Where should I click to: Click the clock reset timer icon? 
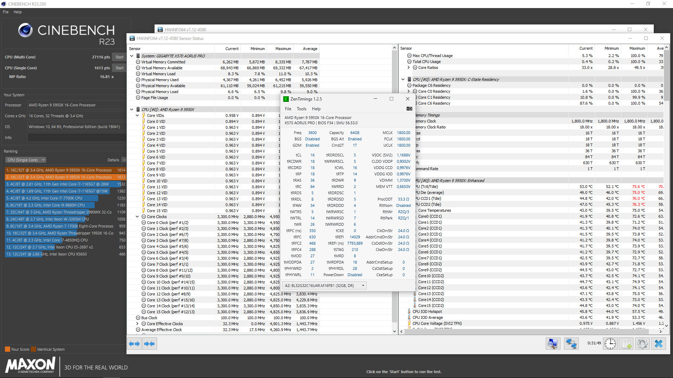610,344
